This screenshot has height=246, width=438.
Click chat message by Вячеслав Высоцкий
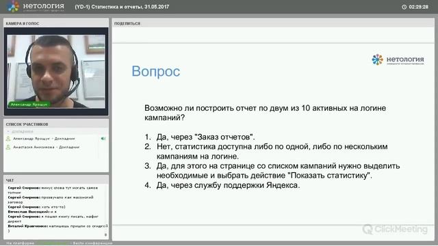tap(32, 212)
